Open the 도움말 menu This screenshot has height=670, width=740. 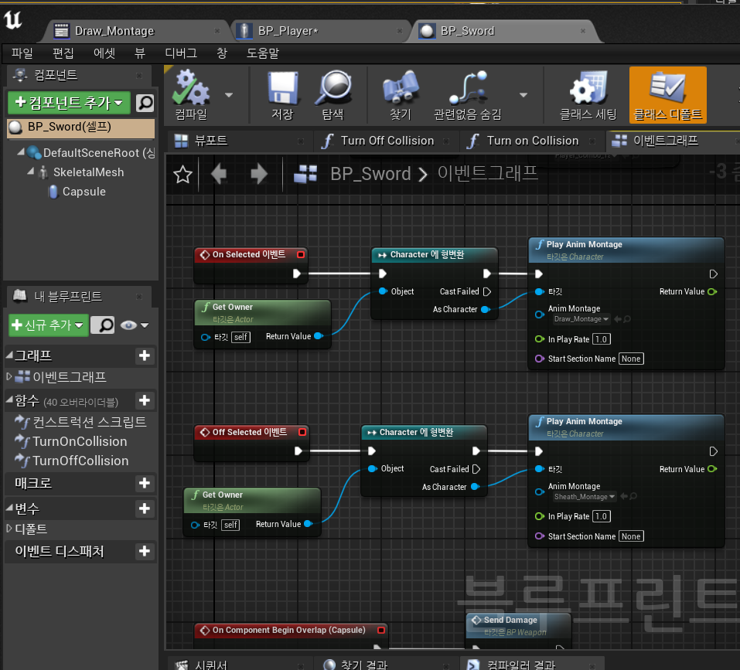262,53
